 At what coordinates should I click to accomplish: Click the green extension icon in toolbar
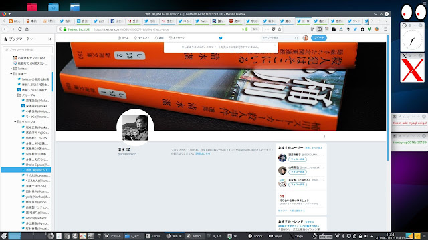pyautogui.click(x=369, y=29)
